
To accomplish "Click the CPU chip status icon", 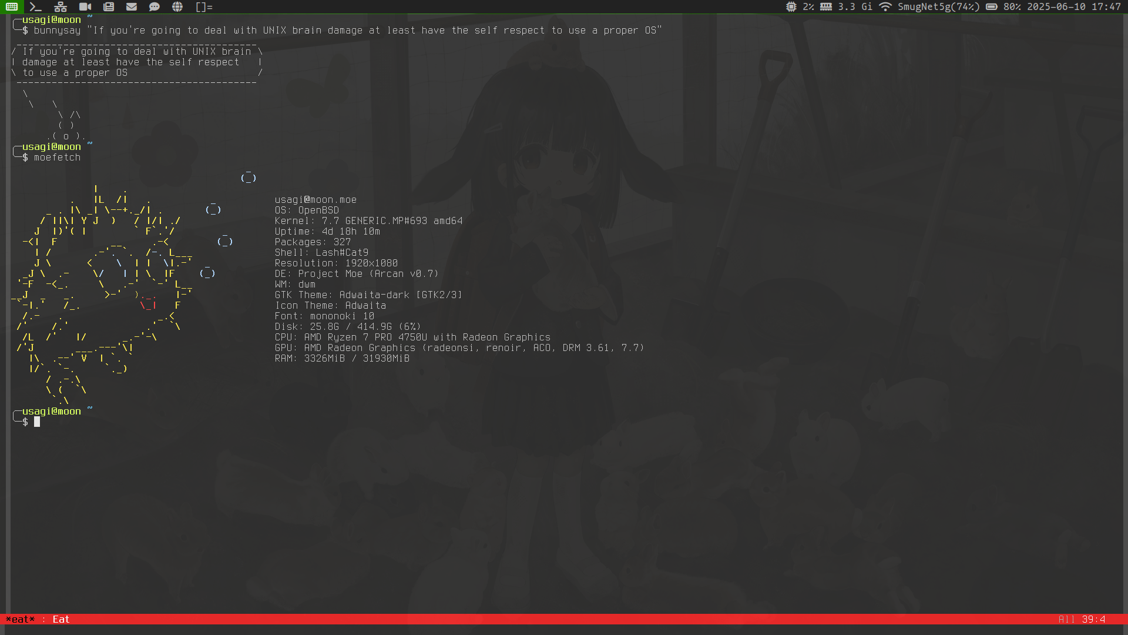I will point(791,7).
